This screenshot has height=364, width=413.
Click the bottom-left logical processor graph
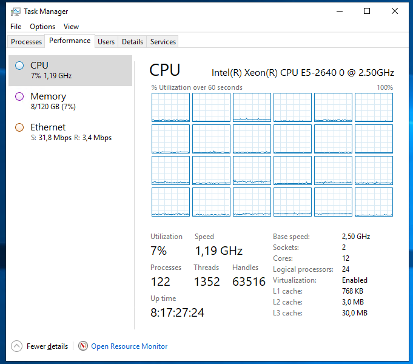coord(170,202)
